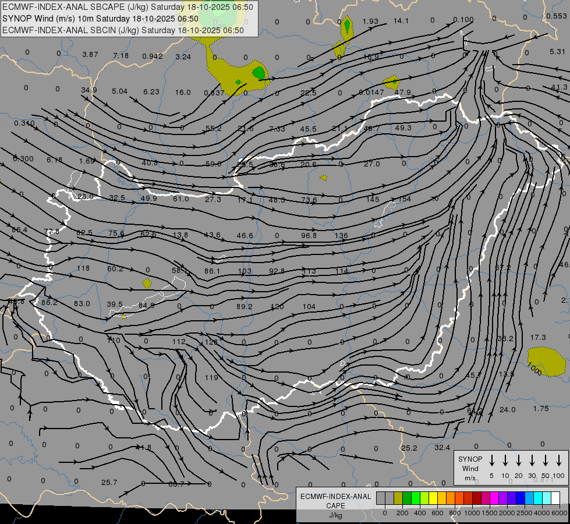The image size is (570, 524).
Task: Click the map value 24.0
Action: pos(508,410)
